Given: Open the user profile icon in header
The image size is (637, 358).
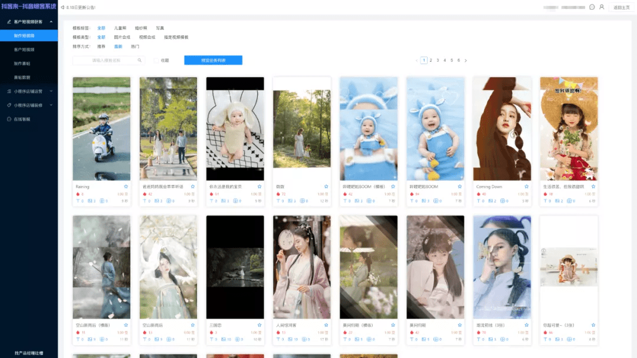Looking at the screenshot, I should pyautogui.click(x=602, y=7).
